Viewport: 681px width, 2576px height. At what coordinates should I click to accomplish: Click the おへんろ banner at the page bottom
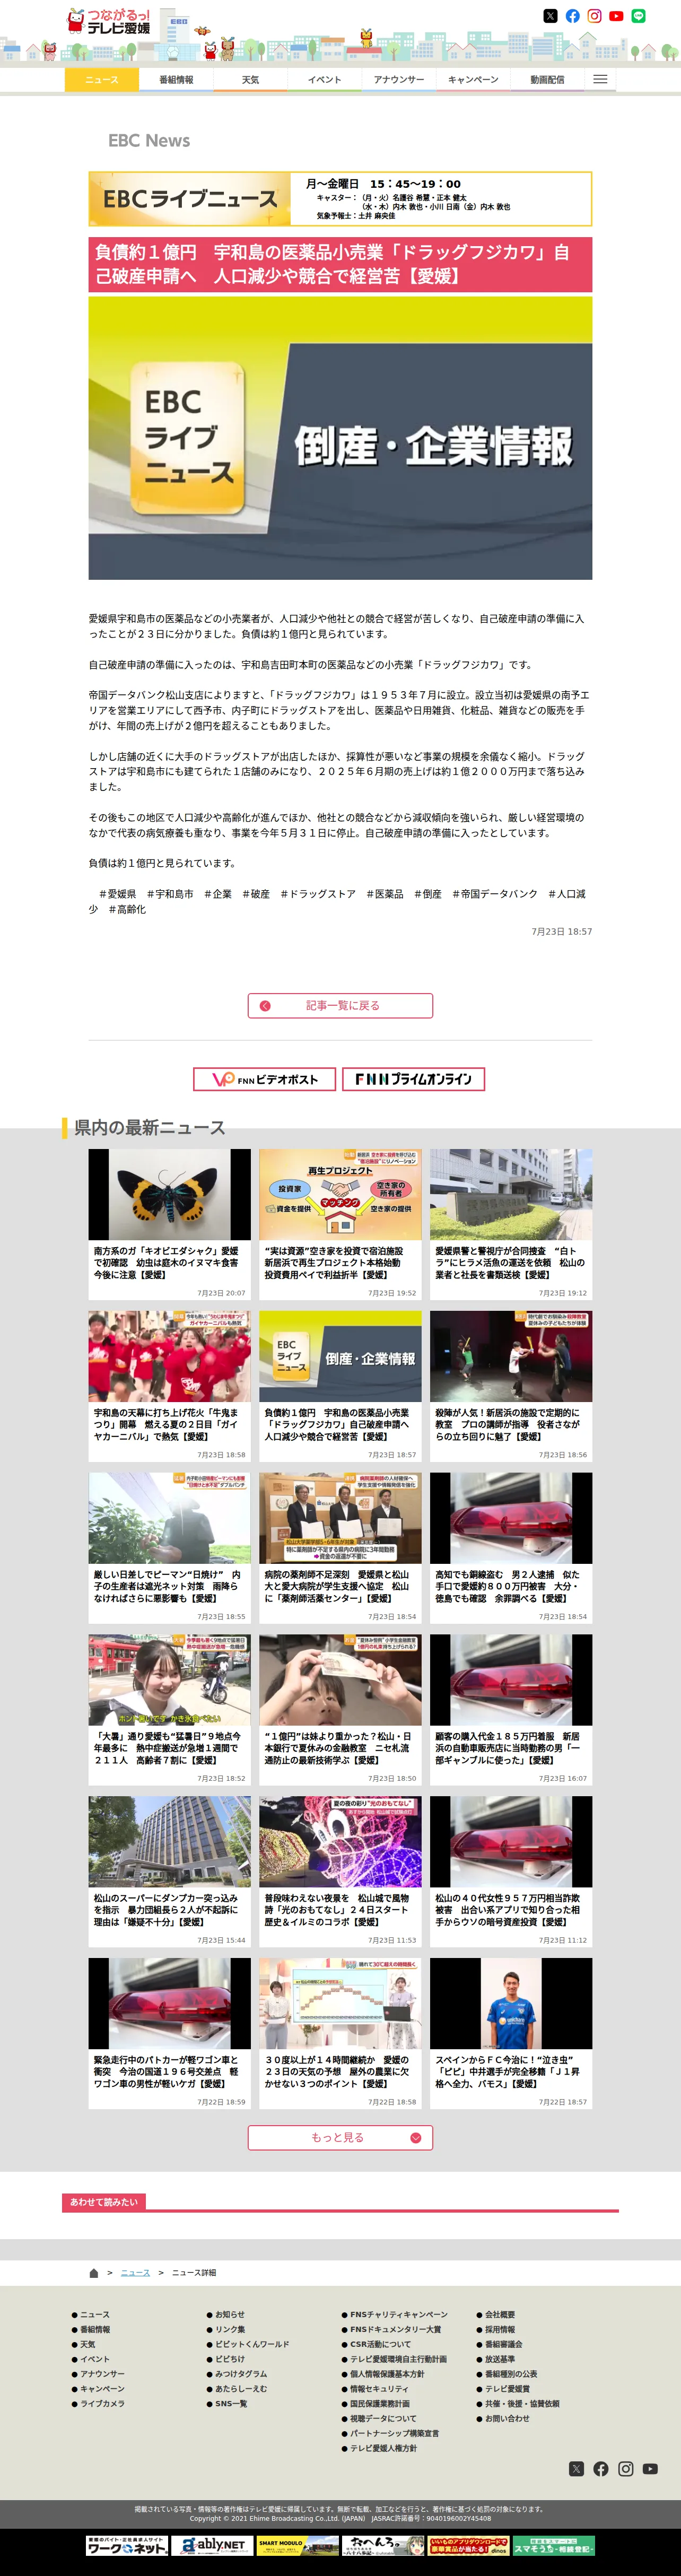tap(383, 2545)
